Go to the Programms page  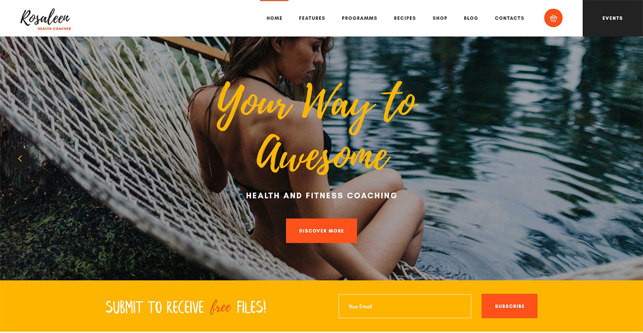coord(359,18)
